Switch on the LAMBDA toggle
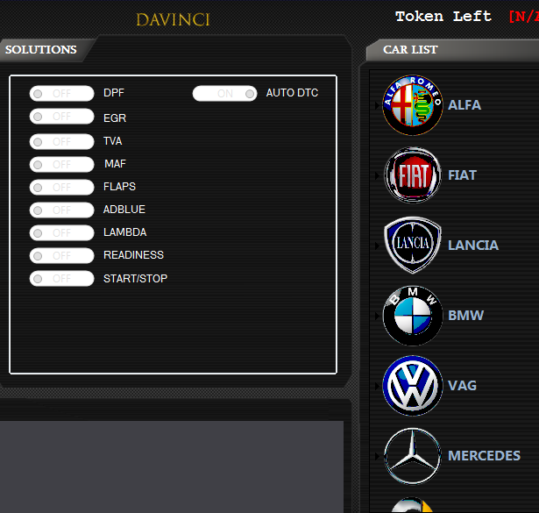The width and height of the screenshot is (539, 513). (62, 232)
